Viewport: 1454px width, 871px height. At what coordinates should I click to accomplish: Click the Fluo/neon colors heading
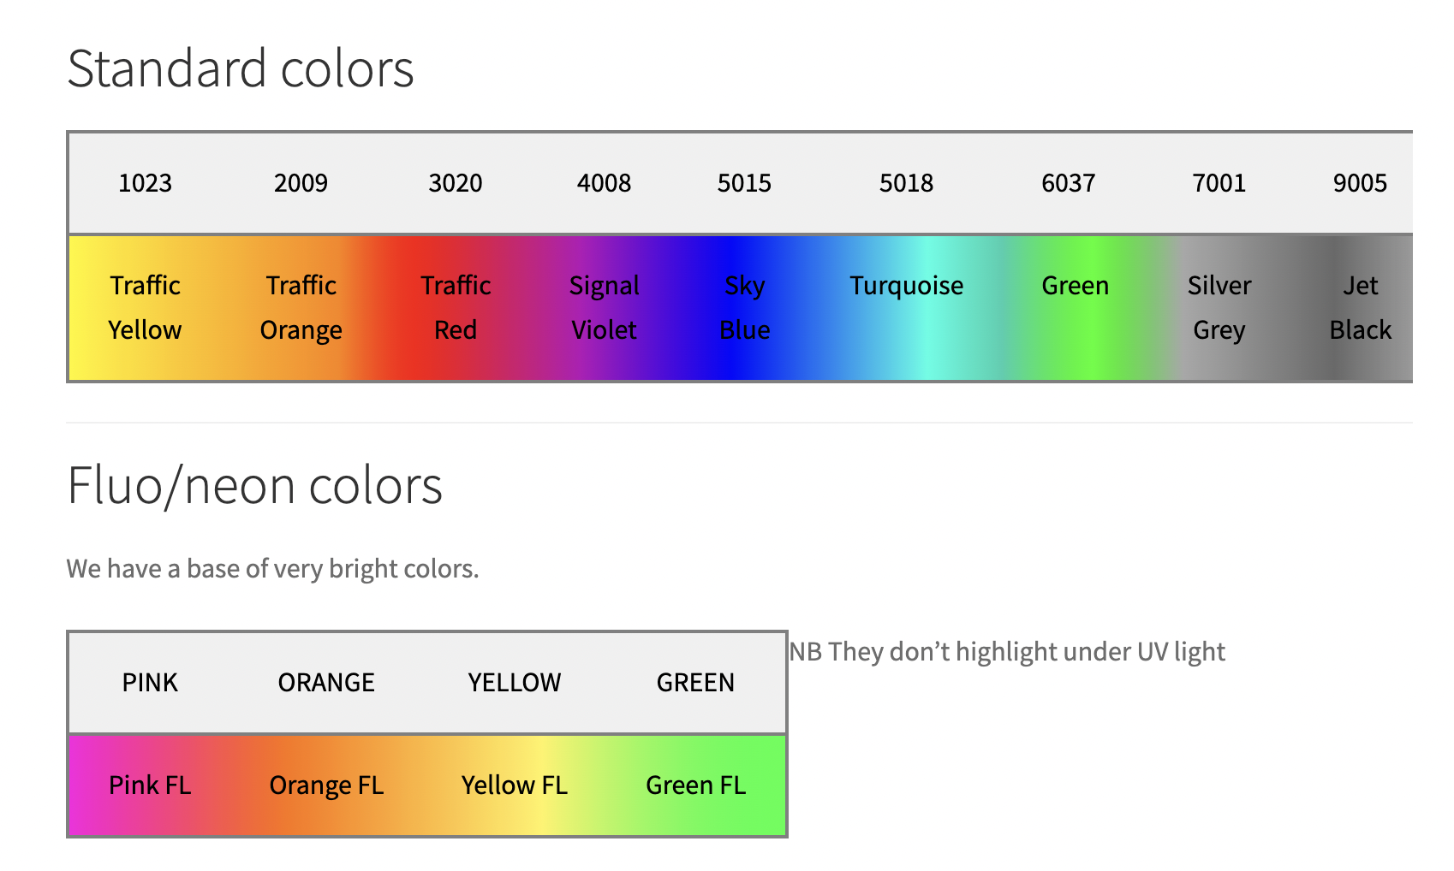254,486
